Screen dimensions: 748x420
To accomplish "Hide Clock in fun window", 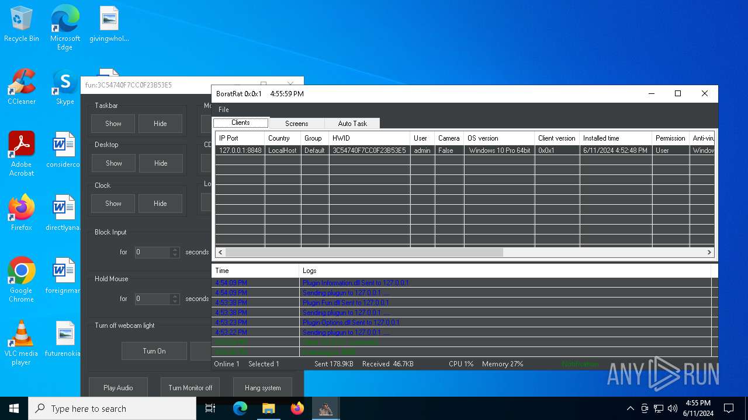I will [x=160, y=204].
